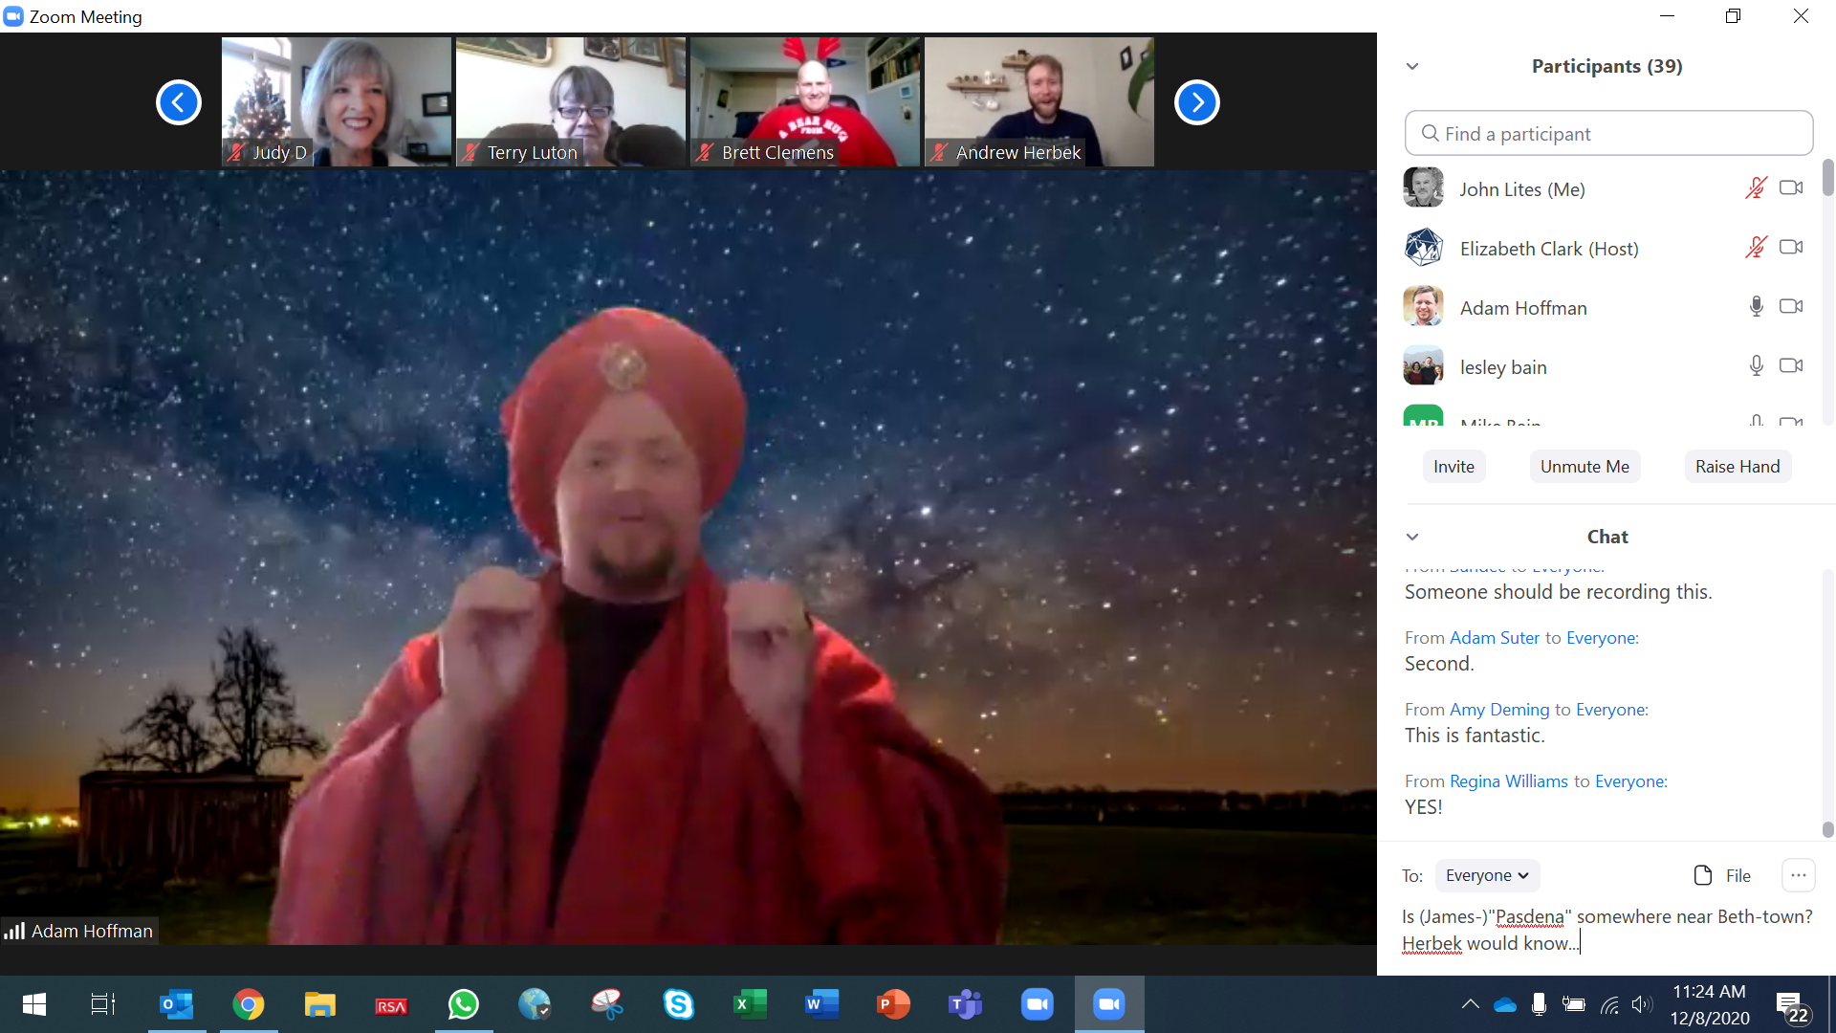Click the battery status tray icon

click(1574, 1004)
